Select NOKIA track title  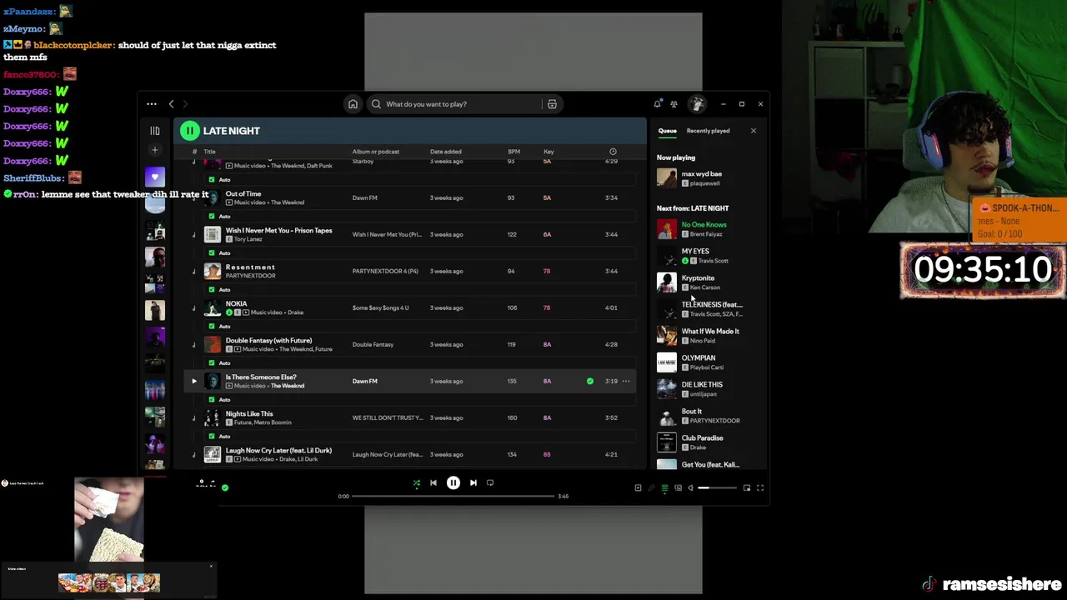point(236,303)
